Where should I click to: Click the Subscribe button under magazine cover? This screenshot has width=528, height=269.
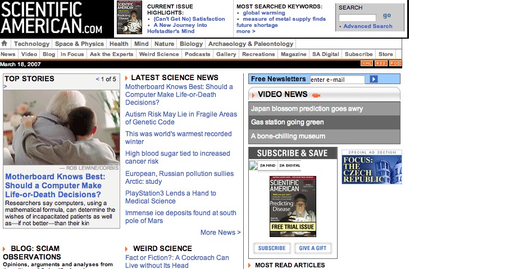coord(272,248)
